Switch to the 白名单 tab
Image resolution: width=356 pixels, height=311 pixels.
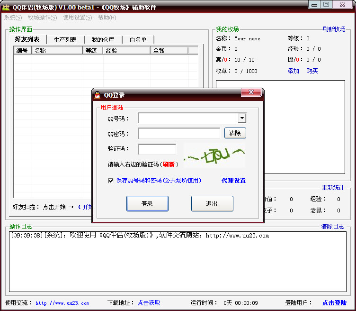click(138, 40)
